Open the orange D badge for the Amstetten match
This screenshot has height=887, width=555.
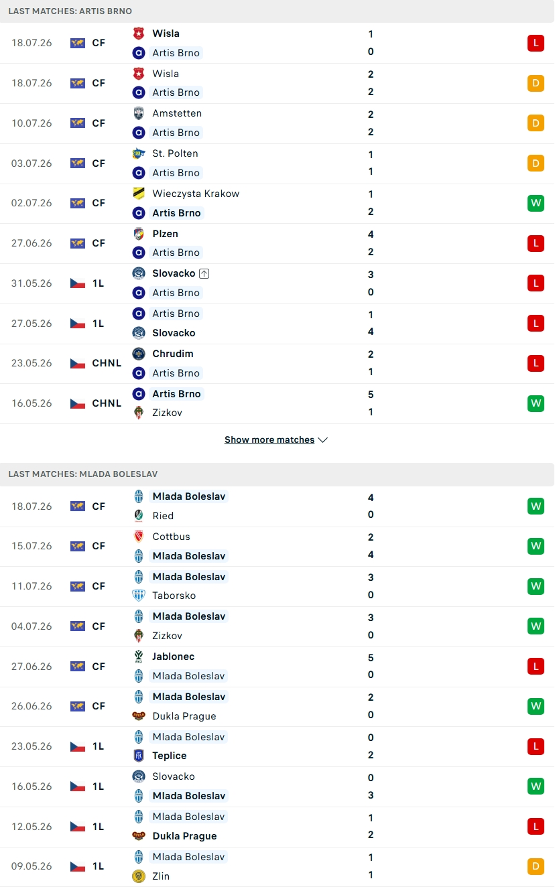[x=536, y=123]
